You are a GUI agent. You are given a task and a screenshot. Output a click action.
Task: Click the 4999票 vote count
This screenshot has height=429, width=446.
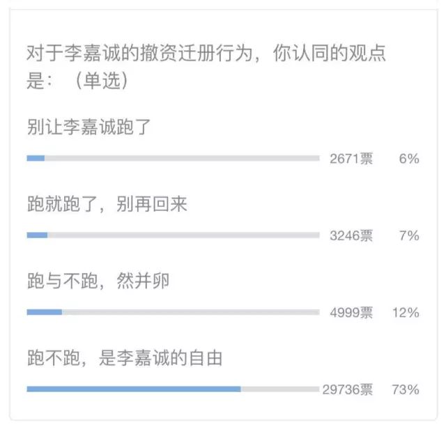point(351,313)
